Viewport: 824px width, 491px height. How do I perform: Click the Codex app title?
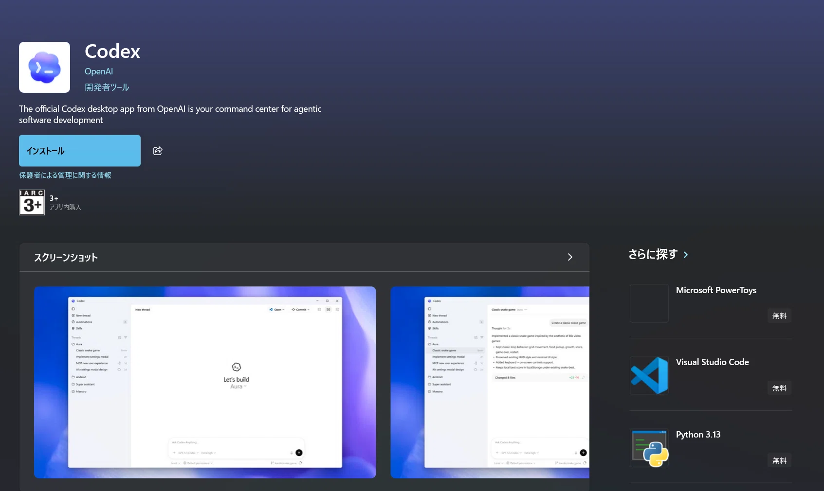tap(112, 52)
